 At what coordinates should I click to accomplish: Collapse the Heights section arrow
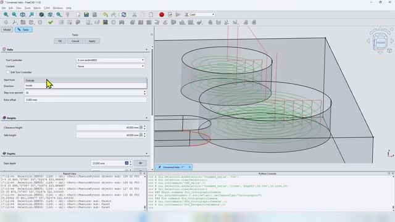click(x=147, y=118)
